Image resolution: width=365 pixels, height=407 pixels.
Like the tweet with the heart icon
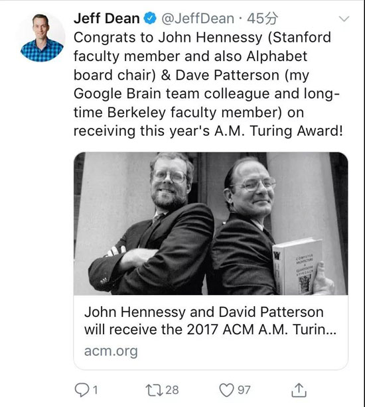[226, 390]
